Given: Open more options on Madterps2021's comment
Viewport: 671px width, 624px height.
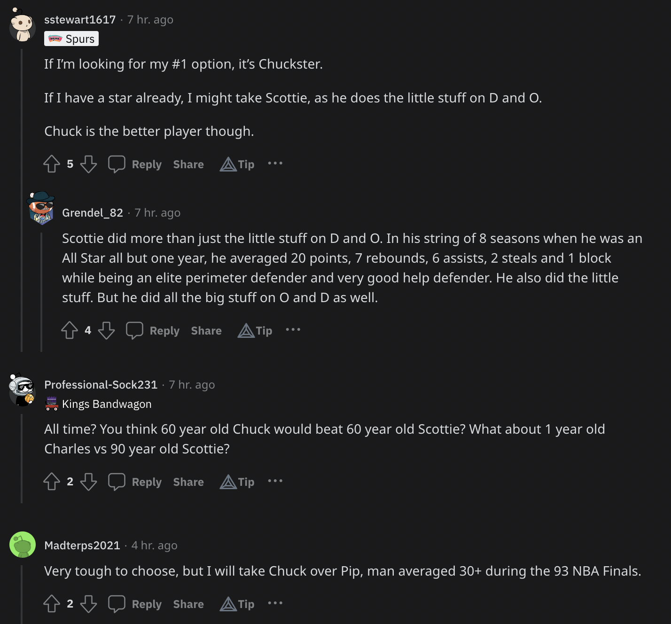Looking at the screenshot, I should 275,603.
